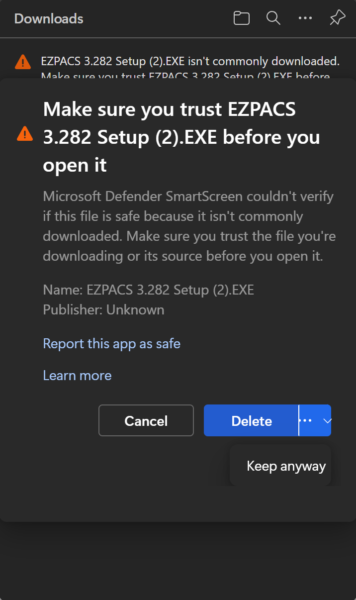The width and height of the screenshot is (356, 600).
Task: Click the orange warning triangle beside the dialog heading
Action: point(24,133)
